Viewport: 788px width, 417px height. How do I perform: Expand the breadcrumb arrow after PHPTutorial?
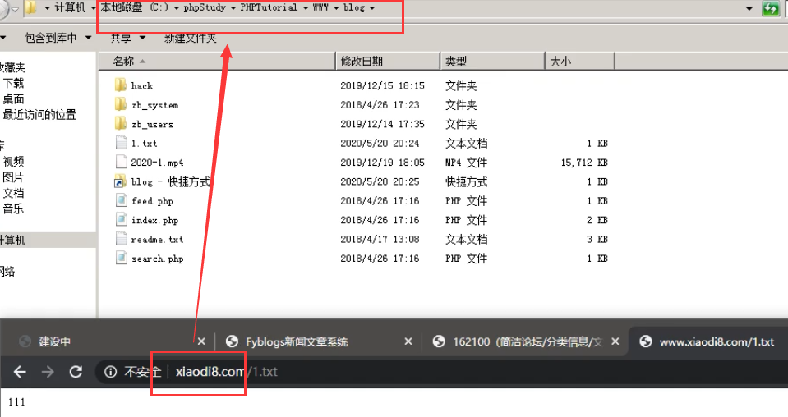coord(304,8)
